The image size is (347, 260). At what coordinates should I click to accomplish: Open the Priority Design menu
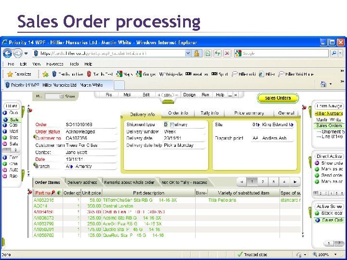189,95
